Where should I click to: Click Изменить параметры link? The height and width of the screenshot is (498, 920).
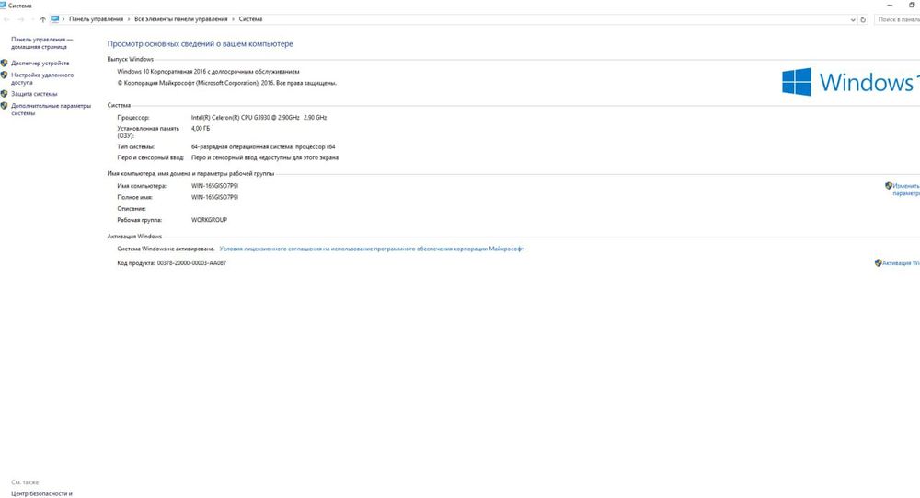[906, 189]
